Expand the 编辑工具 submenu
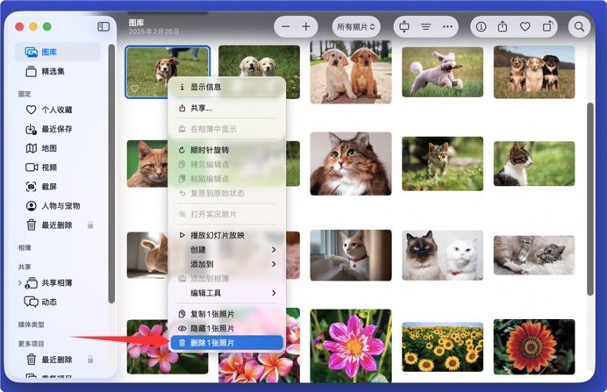 [x=227, y=293]
